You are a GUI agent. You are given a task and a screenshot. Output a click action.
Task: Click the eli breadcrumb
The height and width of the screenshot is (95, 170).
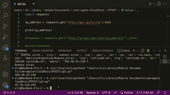pos(27,10)
